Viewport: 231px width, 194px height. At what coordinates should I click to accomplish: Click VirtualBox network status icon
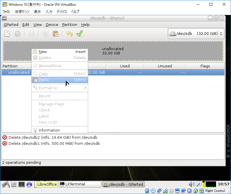tap(159, 191)
